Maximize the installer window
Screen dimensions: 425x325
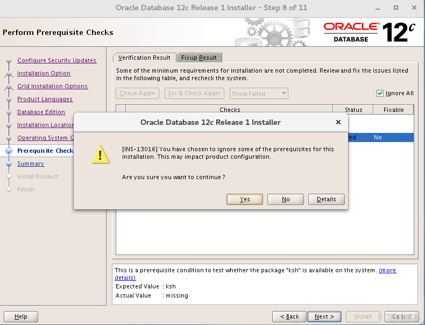coord(396,8)
